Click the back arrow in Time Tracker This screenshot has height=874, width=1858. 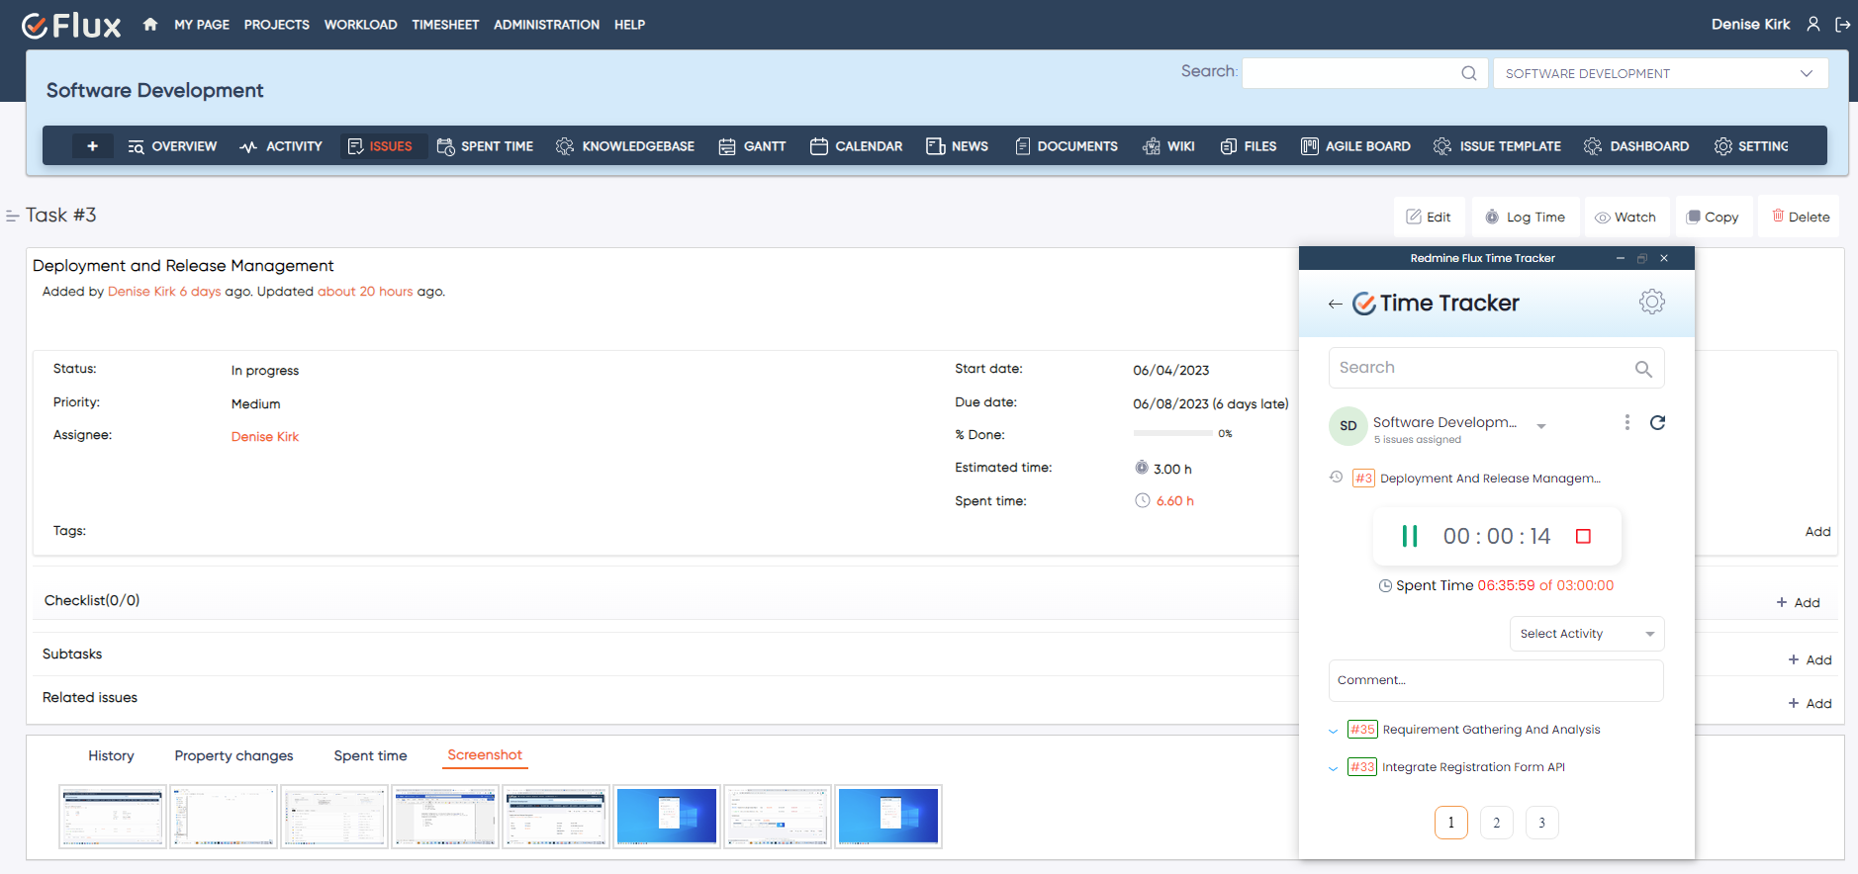coord(1335,305)
